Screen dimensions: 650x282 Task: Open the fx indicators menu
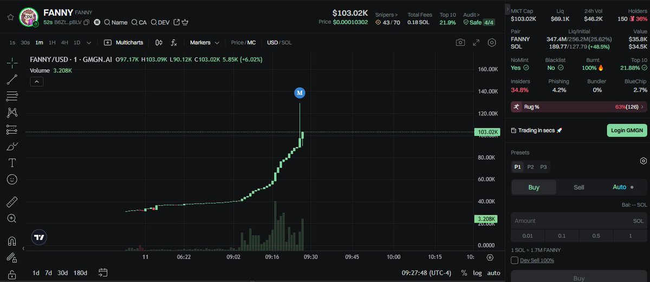pos(174,42)
